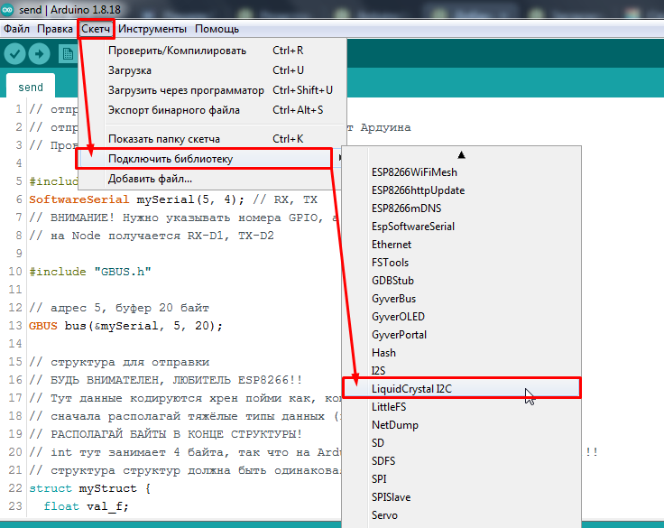Select Загрузить через программатор
664x528 pixels.
click(186, 90)
